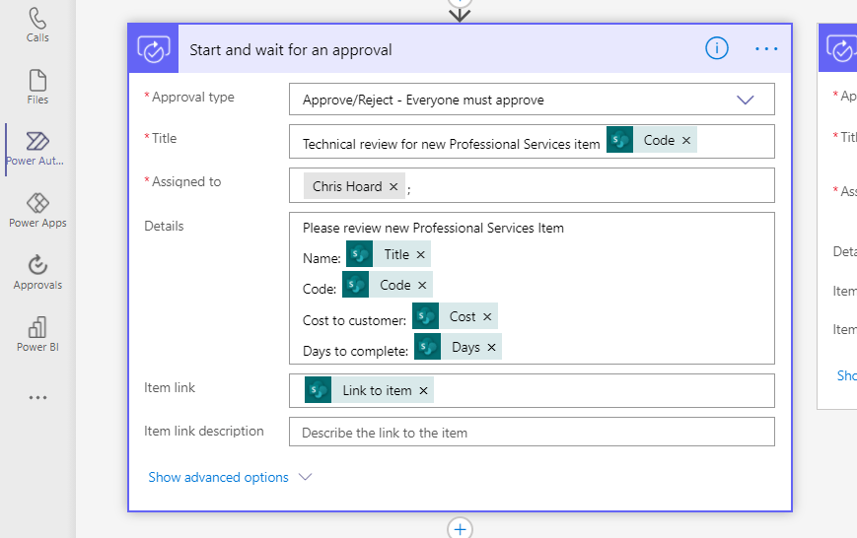
Task: Remove the Link to item token
Action: tap(424, 390)
